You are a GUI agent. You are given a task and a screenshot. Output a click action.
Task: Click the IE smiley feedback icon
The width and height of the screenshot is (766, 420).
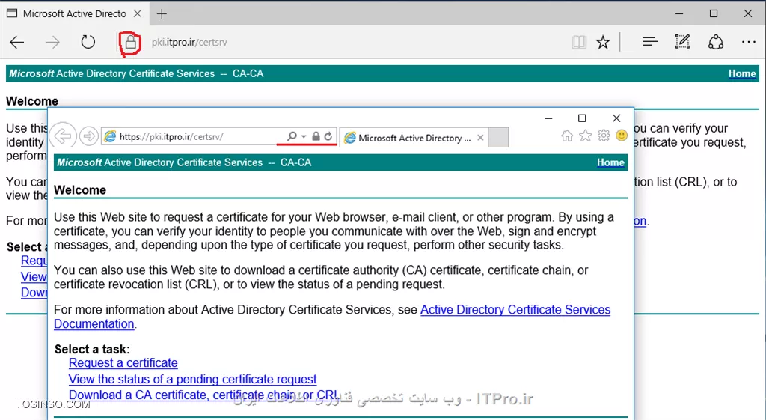[x=622, y=136]
